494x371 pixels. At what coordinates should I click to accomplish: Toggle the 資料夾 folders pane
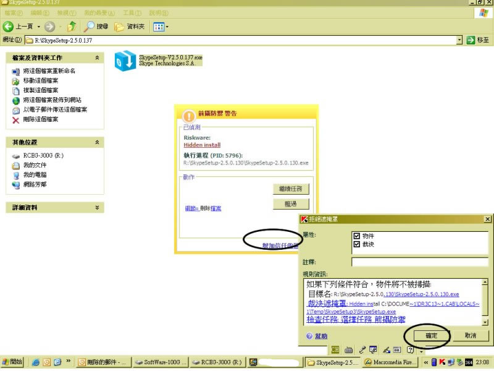129,27
